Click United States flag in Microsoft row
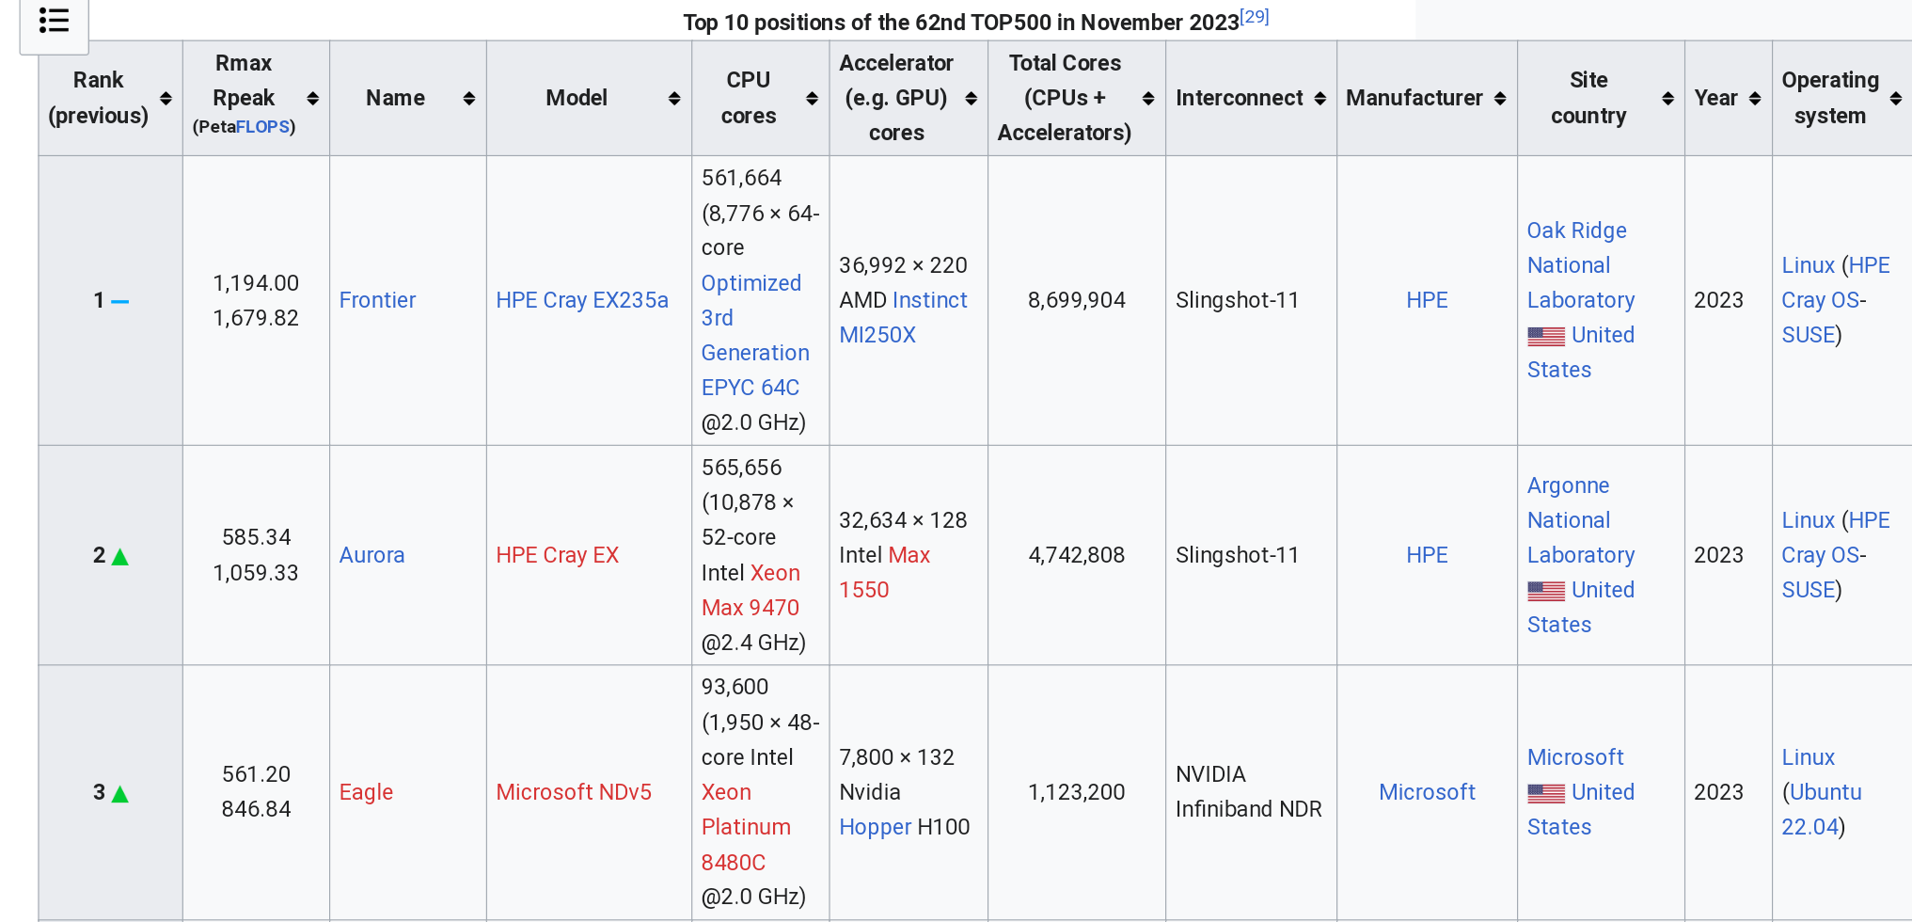The width and height of the screenshot is (1912, 922). coord(1546,793)
